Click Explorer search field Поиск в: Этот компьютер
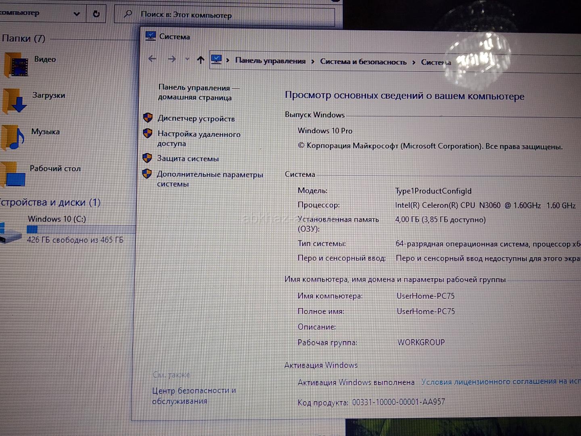The image size is (581, 436). 224,15
